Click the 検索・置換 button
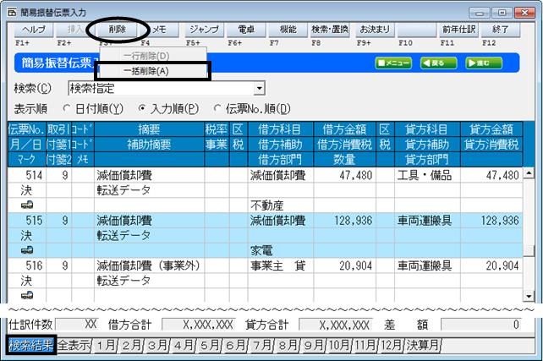The height and width of the screenshot is (361, 543). (x=330, y=30)
